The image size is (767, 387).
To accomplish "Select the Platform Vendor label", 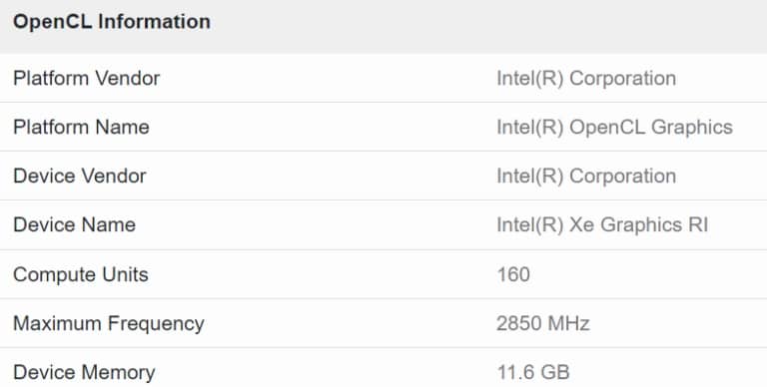I will pos(86,78).
